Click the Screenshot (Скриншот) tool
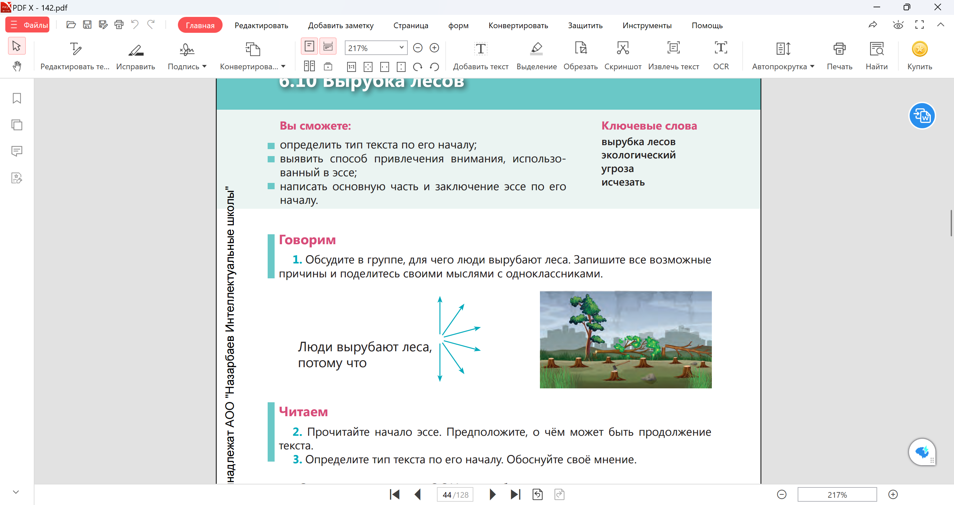This screenshot has width=954, height=505. point(622,55)
